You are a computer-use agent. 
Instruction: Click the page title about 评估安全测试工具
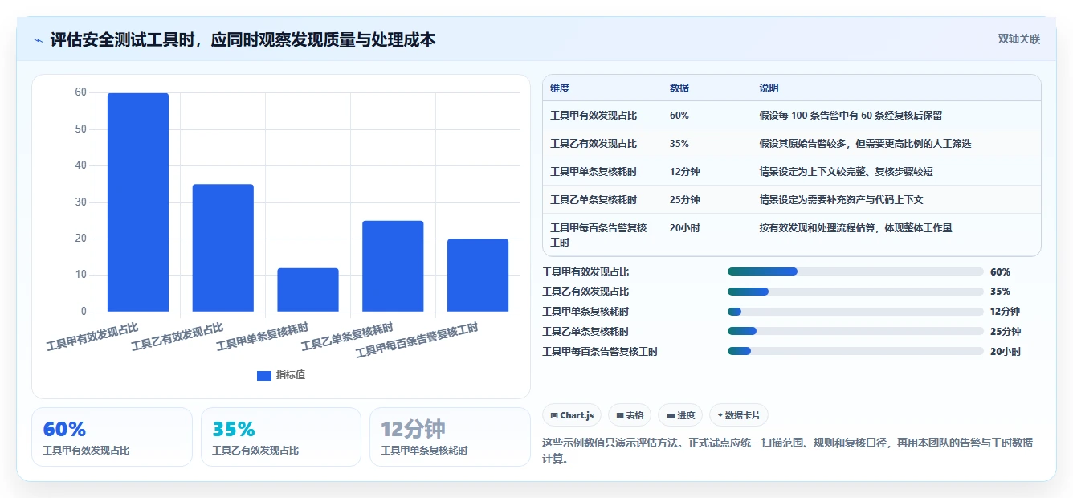pos(243,39)
